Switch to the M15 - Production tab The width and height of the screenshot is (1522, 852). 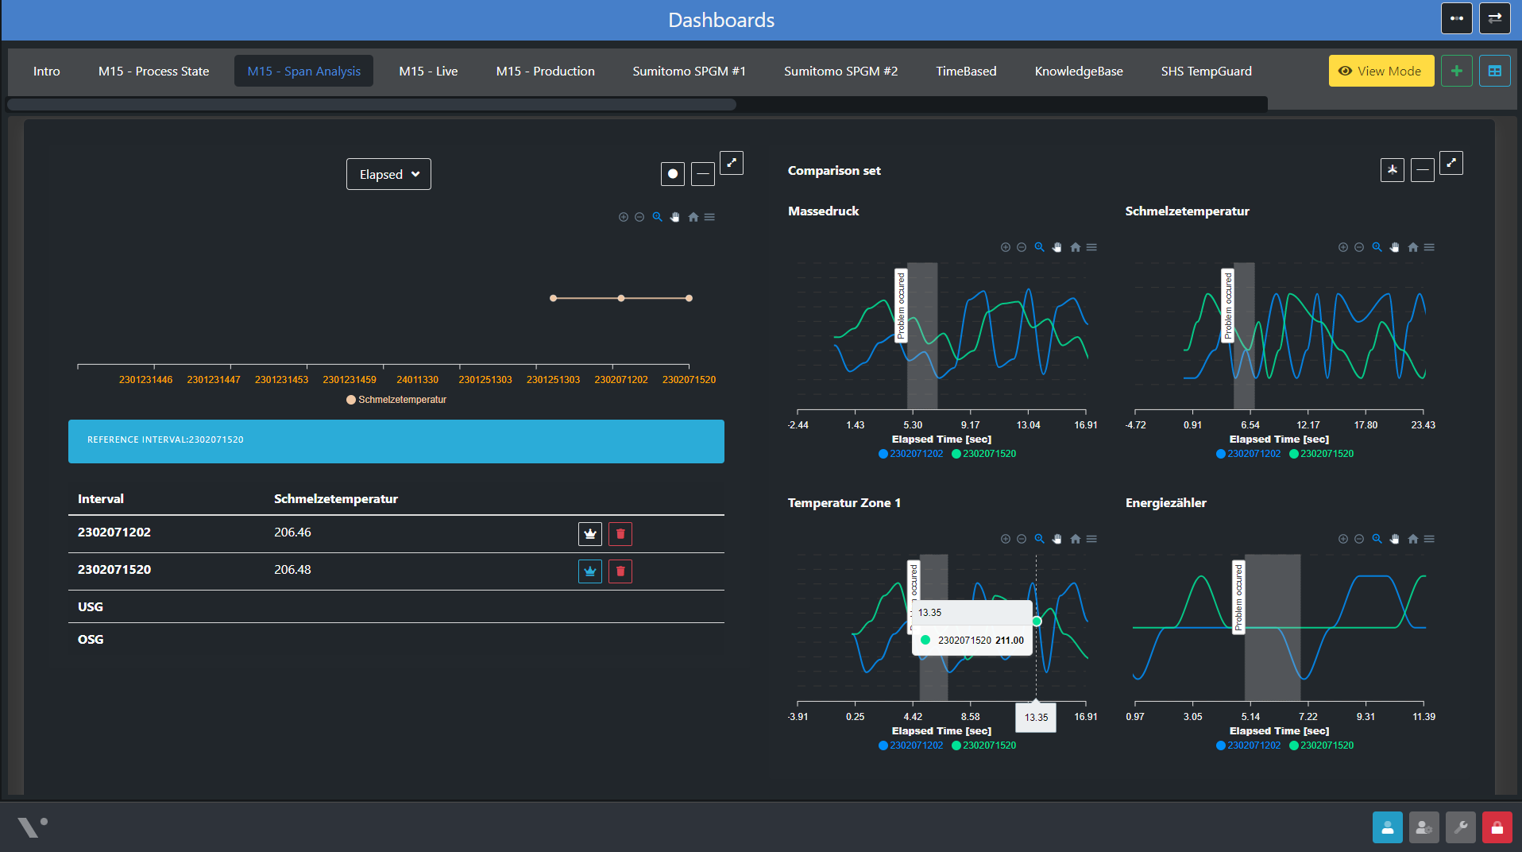click(x=545, y=71)
